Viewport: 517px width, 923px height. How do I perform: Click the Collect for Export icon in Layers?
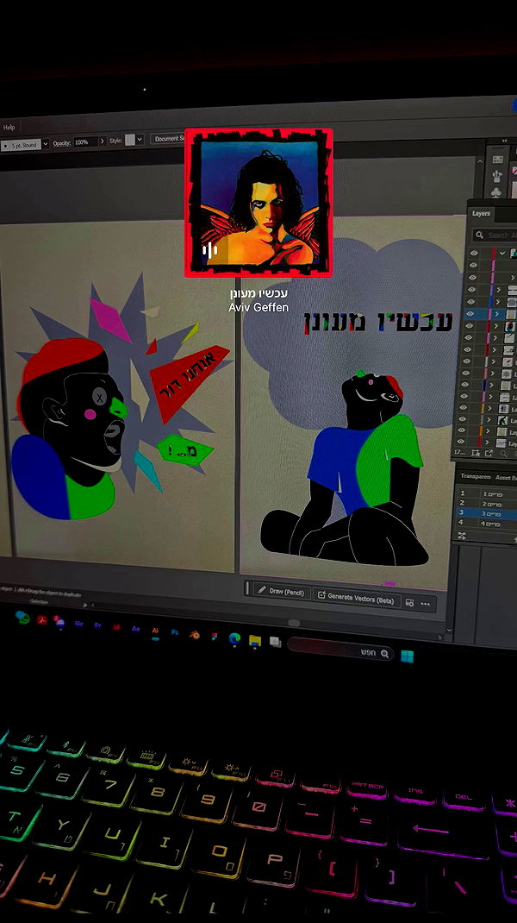(489, 453)
